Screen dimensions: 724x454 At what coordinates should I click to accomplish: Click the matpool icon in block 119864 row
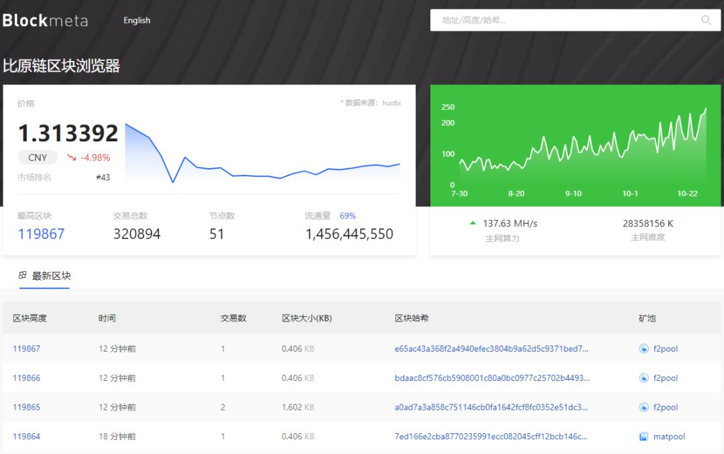[644, 437]
